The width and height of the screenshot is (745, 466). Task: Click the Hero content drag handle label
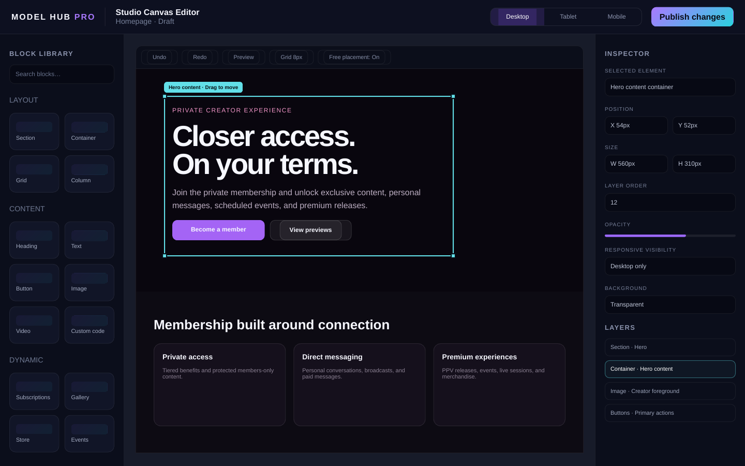click(203, 88)
